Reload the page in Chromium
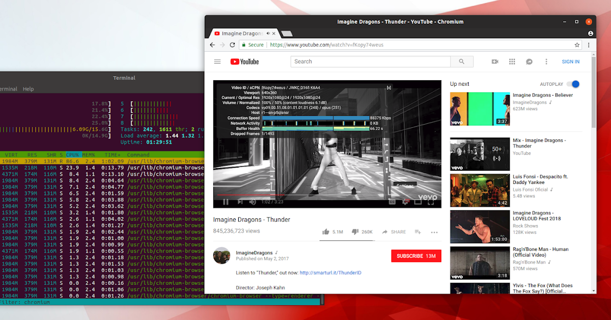 (232, 45)
